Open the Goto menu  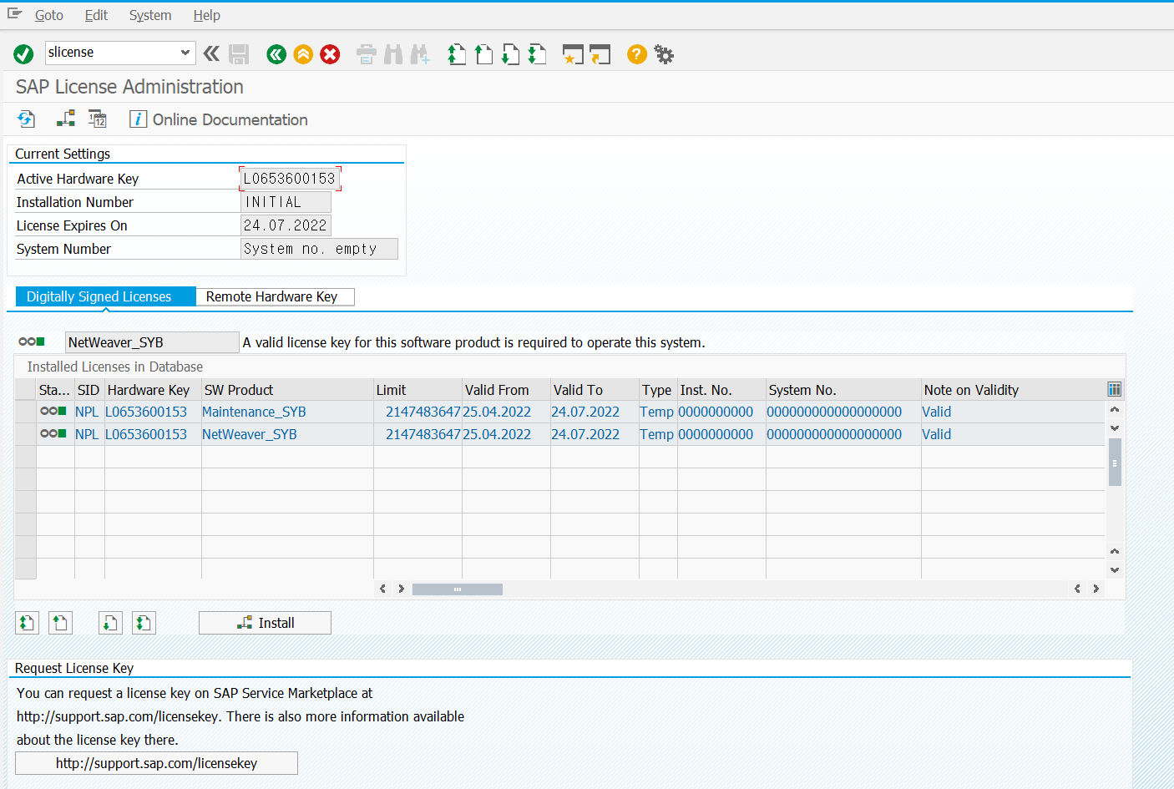[48, 15]
